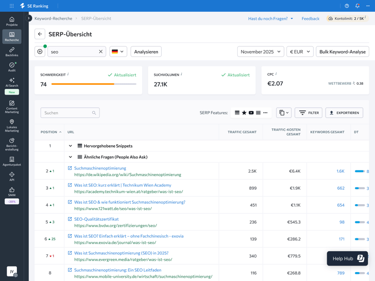This screenshot has width=375, height=281.
Task: Click the back arrow beside SERP-Übersicht
Action: 40,34
